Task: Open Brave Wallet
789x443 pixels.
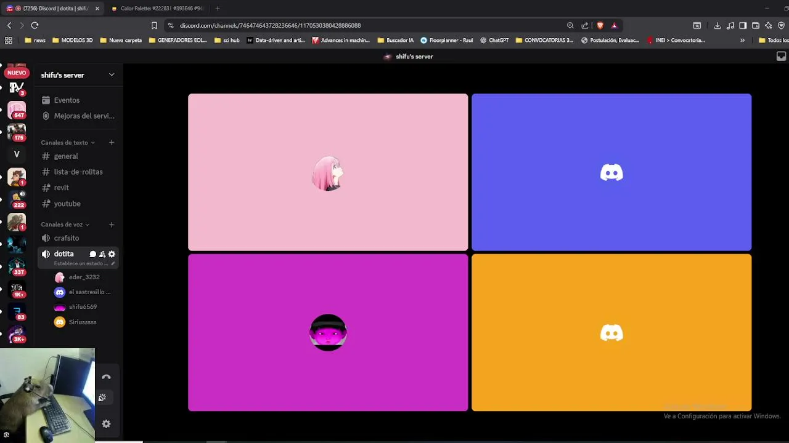Action: pyautogui.click(x=756, y=25)
